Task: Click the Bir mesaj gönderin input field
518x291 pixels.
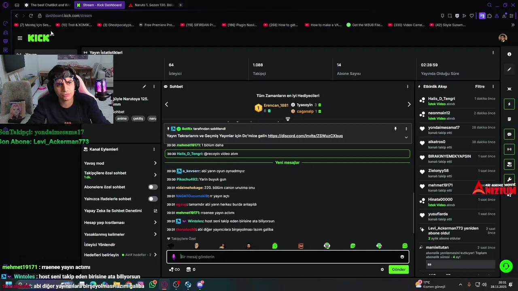Action: [x=287, y=257]
